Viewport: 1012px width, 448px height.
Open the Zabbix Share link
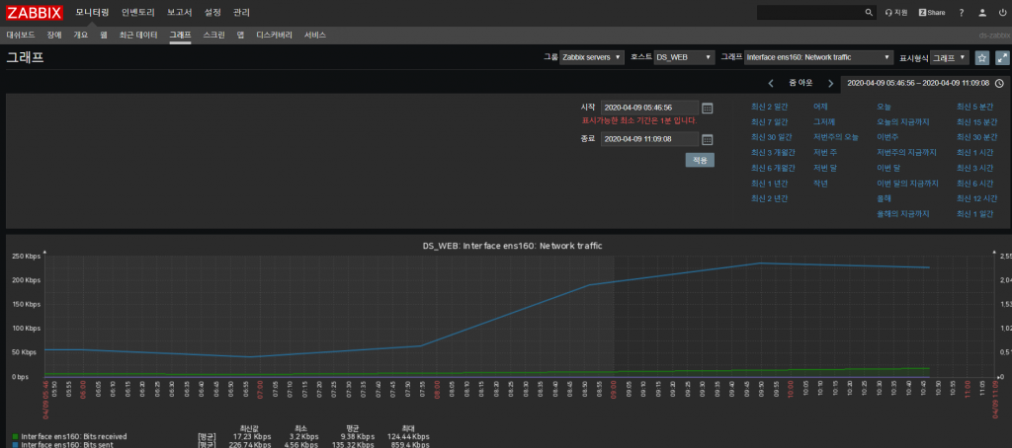[932, 12]
